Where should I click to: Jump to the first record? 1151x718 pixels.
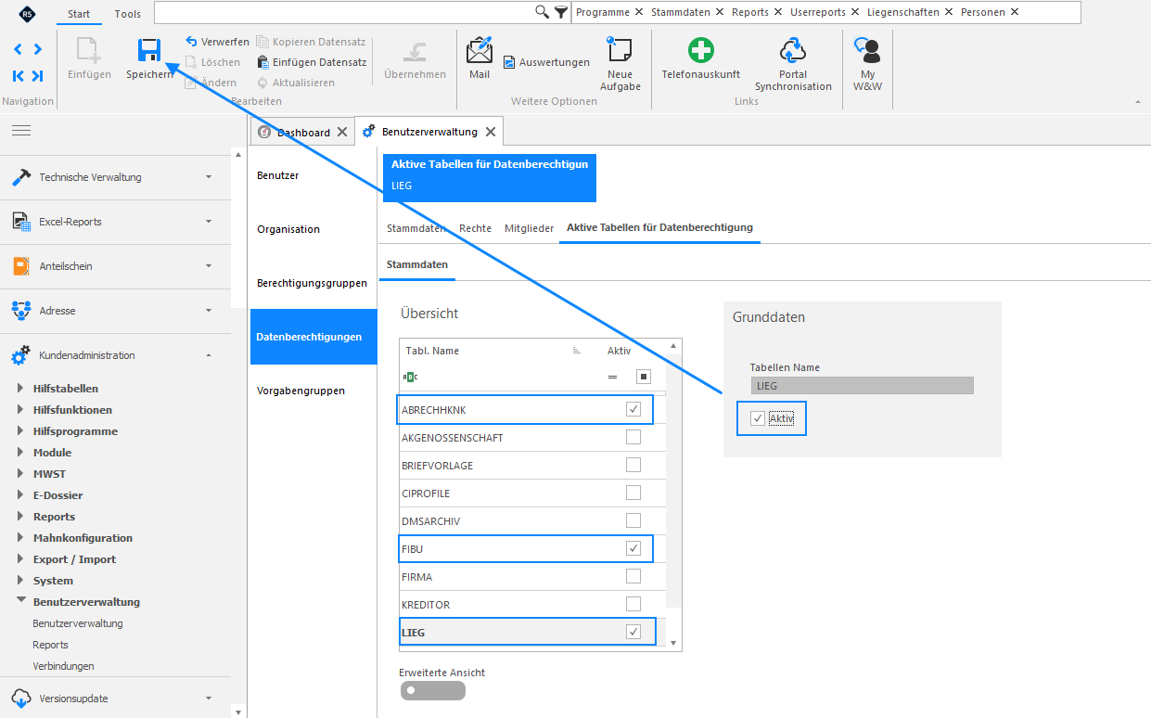pyautogui.click(x=19, y=76)
